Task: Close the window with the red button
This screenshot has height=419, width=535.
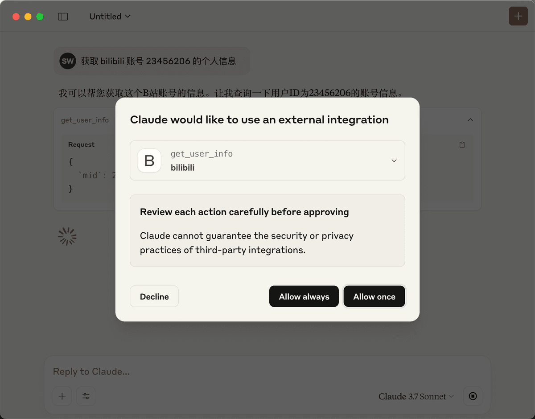Action: [16, 16]
